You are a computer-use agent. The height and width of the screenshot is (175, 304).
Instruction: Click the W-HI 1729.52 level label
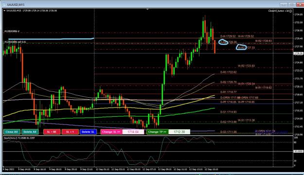[x=246, y=36]
